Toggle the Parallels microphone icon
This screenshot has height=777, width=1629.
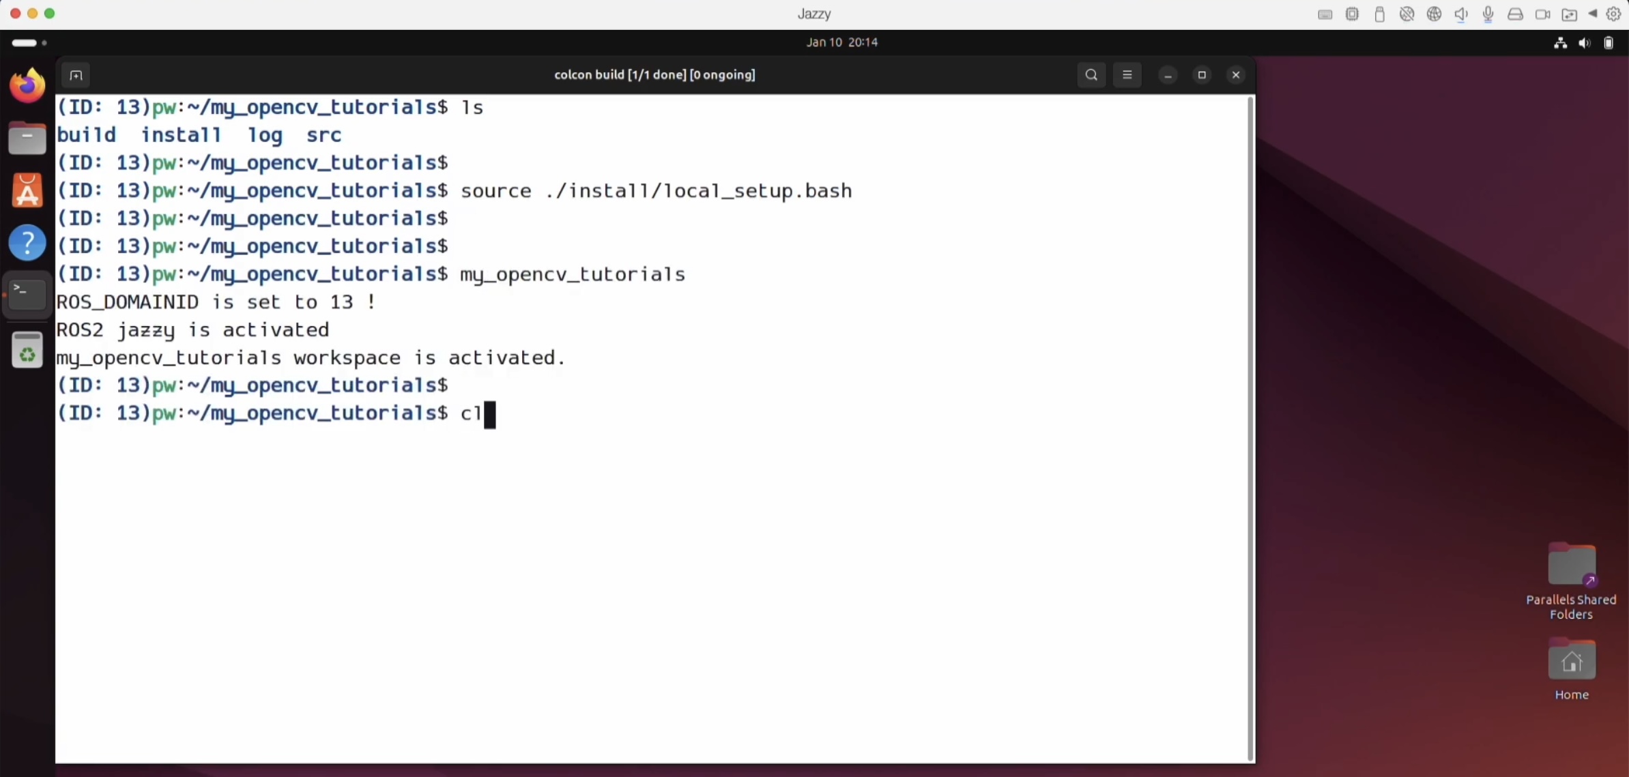1488,14
